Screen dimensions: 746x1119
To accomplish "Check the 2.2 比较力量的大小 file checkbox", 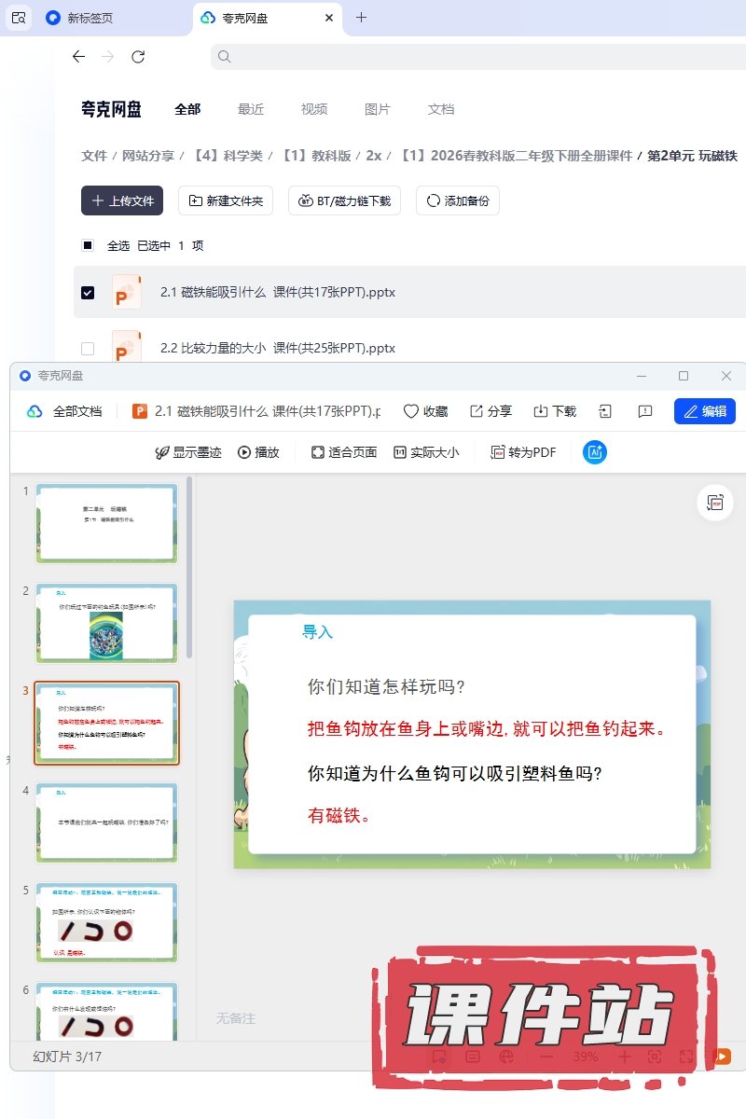I will tap(88, 349).
